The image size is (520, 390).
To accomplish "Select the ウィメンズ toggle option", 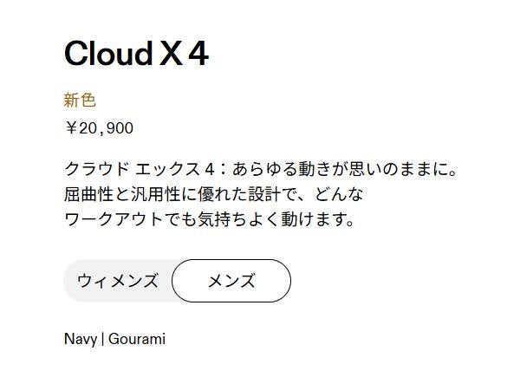I will pyautogui.click(x=118, y=281).
